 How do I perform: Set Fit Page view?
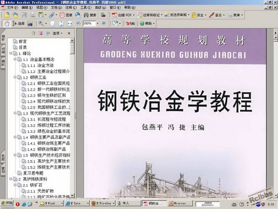pos(61,24)
